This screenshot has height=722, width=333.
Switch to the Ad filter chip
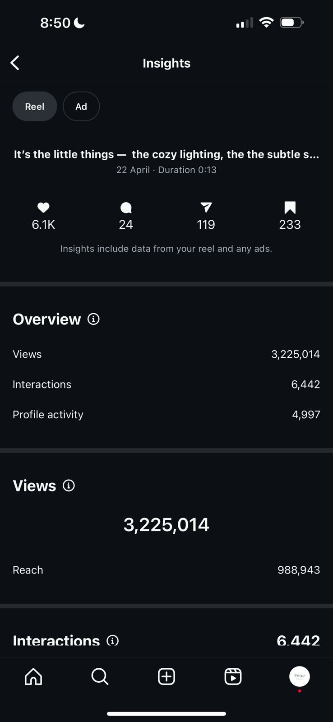[x=81, y=106]
